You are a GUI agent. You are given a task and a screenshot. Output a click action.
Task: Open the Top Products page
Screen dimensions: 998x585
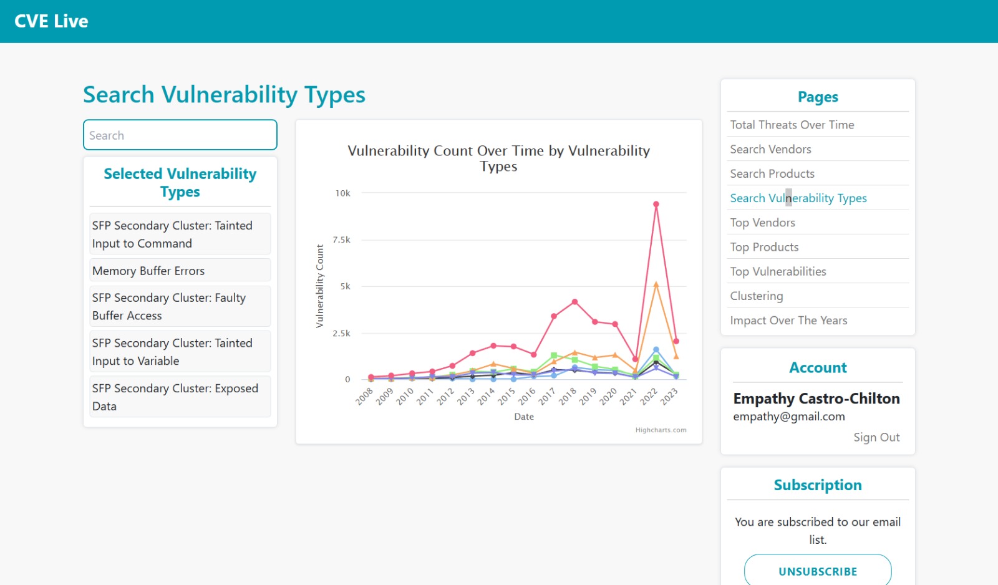[x=764, y=247]
